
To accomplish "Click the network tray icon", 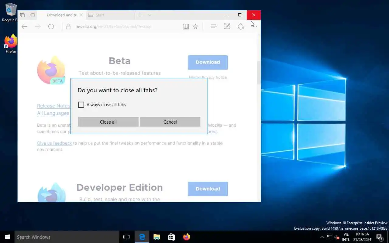I will coord(330,237).
